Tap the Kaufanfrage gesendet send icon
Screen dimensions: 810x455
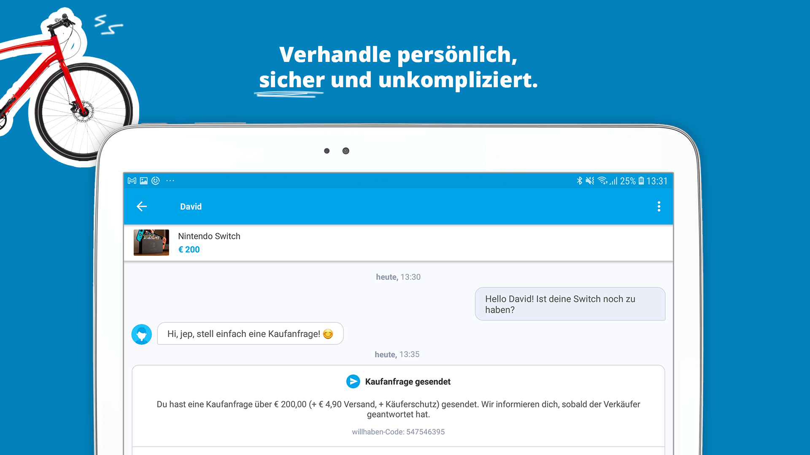353,381
